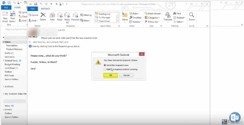Open the Actions dropdown
Viewport: 244px width, 125px height.
[135, 22]
